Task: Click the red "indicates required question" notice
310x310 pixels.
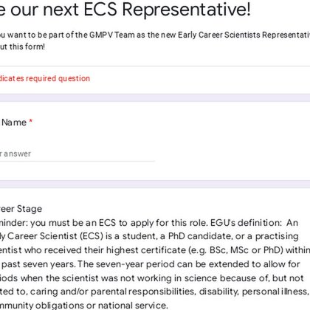Action: tap(45, 78)
